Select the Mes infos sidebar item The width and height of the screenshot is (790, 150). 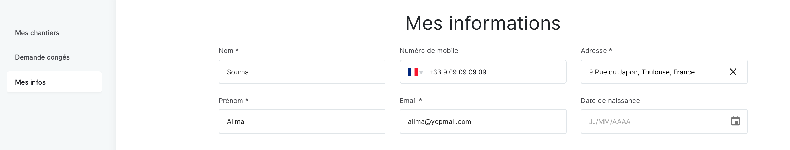[x=54, y=82]
